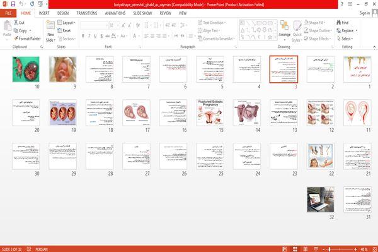Open the Arrange dropdown

(285, 31)
